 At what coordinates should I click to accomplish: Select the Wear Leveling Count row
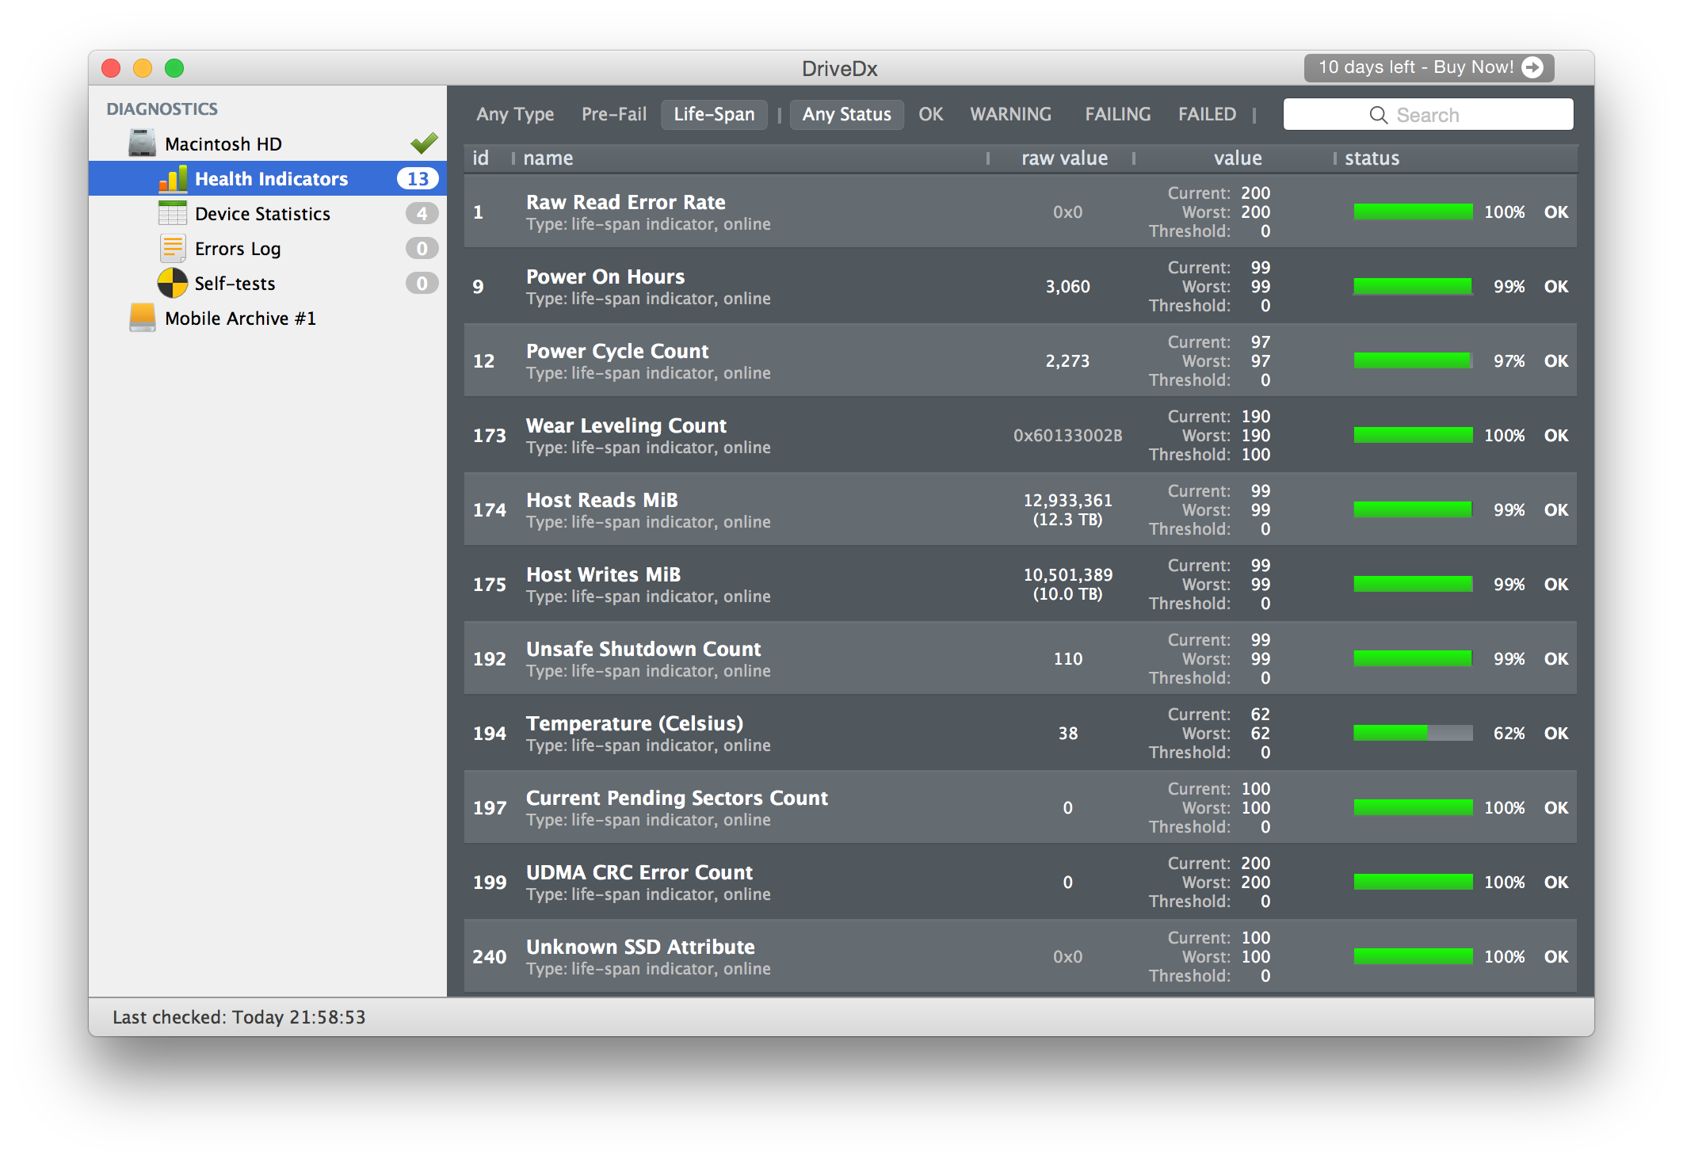pos(1021,435)
